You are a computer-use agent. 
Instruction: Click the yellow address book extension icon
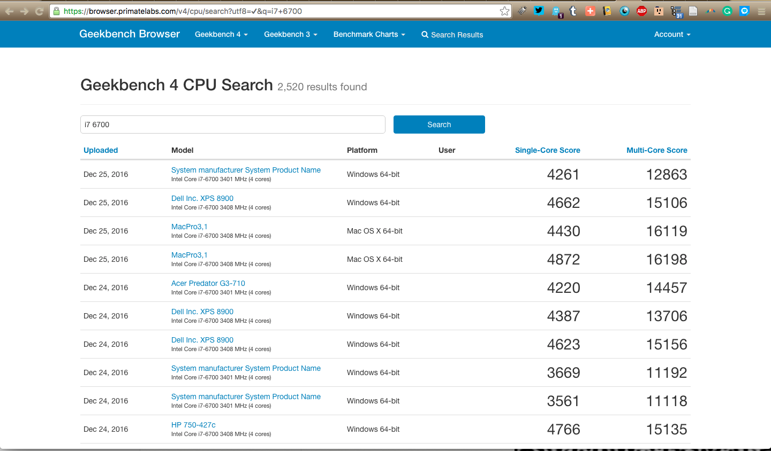(x=607, y=11)
